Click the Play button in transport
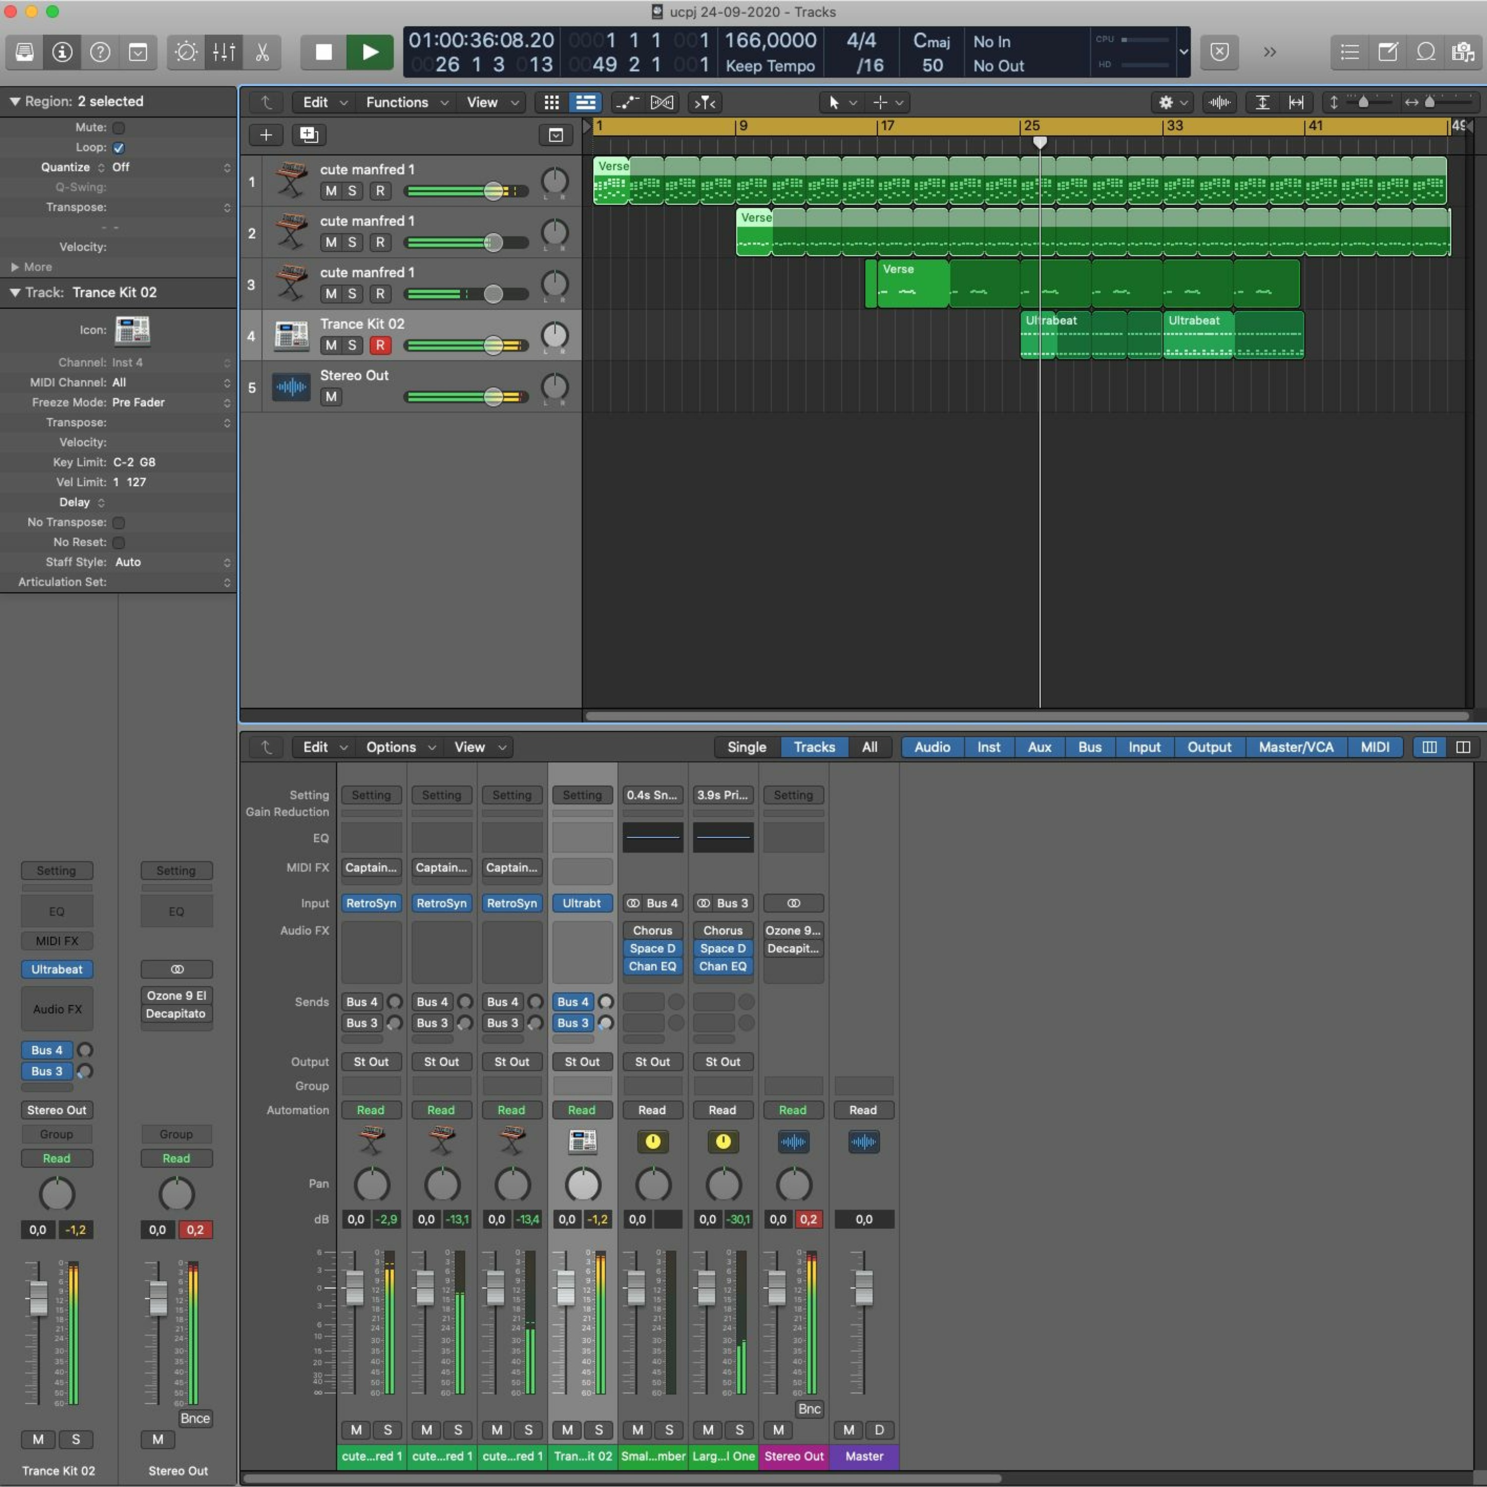Viewport: 1487px width, 1487px height. pos(369,53)
